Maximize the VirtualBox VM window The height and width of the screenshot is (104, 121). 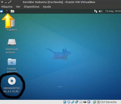click(10, 2)
